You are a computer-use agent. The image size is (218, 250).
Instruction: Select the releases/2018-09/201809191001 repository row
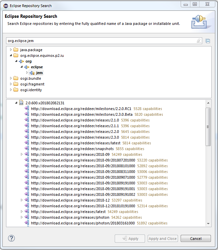[x=99, y=189]
